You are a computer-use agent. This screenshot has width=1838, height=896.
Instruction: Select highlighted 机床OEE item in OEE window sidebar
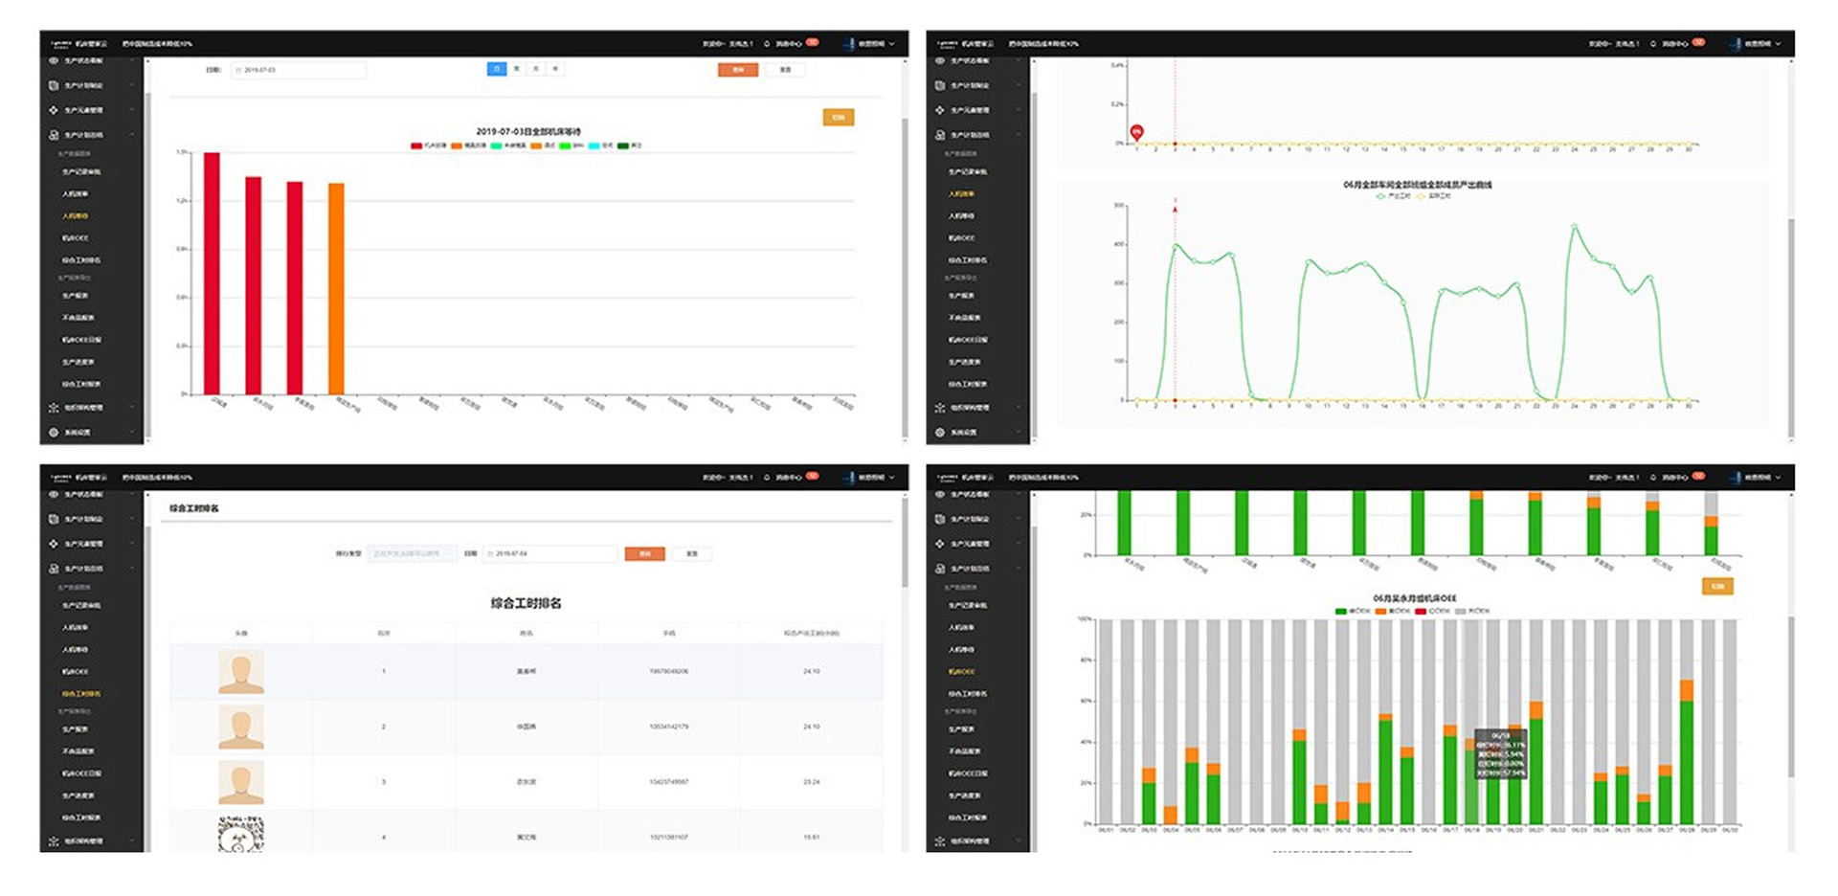point(962,672)
